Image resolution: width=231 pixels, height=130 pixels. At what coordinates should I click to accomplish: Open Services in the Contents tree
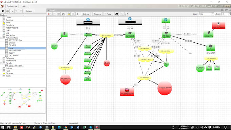click(10, 73)
